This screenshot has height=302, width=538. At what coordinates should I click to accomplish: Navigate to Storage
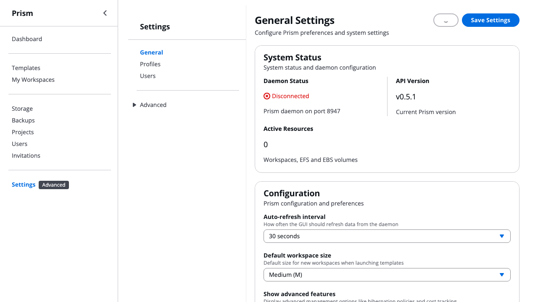22,109
